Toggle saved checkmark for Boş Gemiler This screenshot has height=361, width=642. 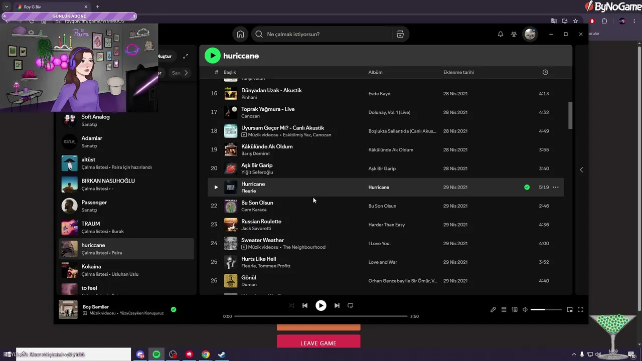point(174,309)
